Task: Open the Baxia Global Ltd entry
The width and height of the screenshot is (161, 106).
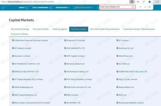Action: point(125,87)
